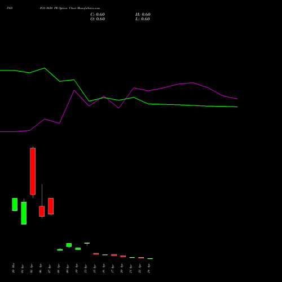This screenshot has width=282, height=282.
Task: Click the 'H: 0.60' high value
Action: tap(143, 15)
